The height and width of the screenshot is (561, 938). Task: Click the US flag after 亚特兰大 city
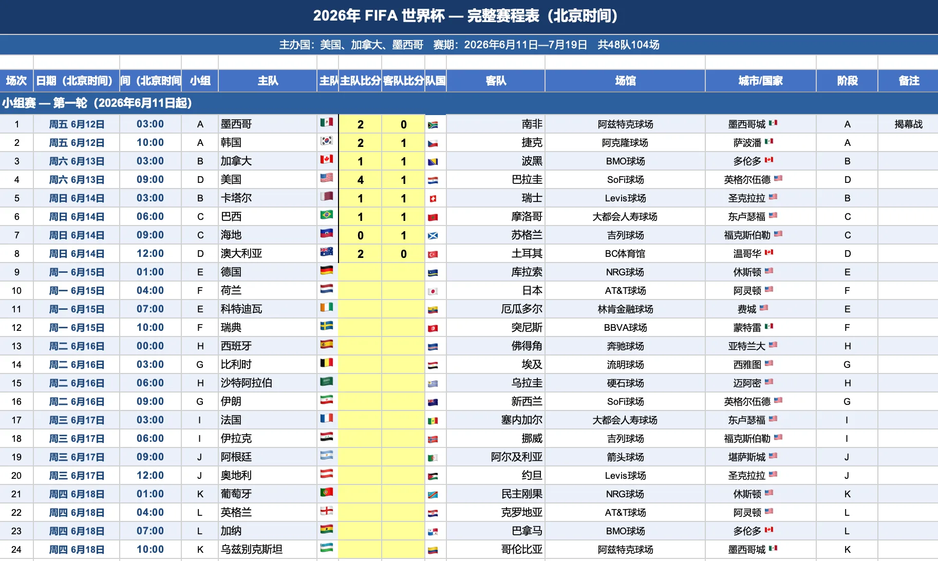773,345
